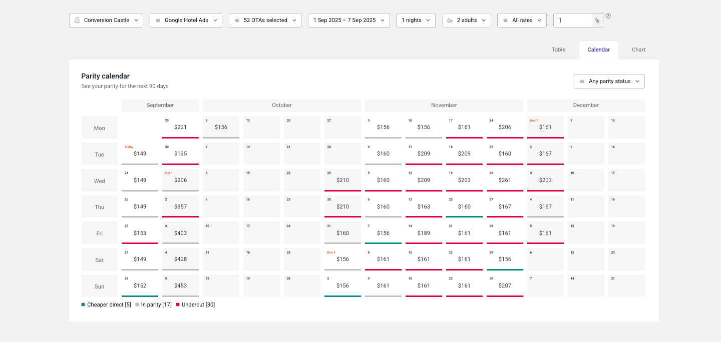The image size is (721, 342).
Task: Switch to the Chart tab
Action: pos(638,50)
